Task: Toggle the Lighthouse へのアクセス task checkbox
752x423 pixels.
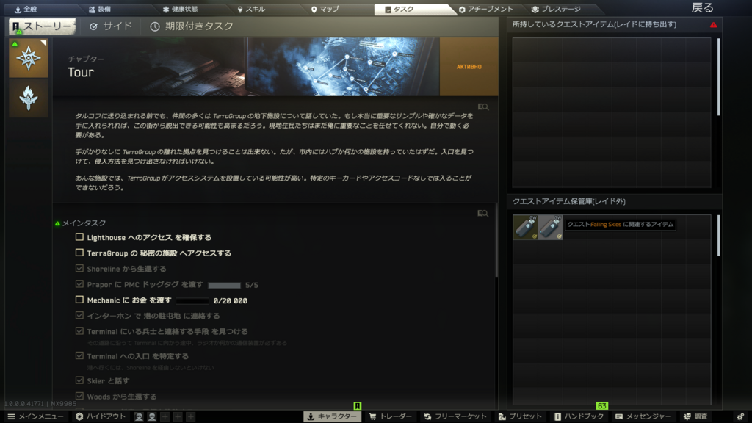Action: (79, 237)
